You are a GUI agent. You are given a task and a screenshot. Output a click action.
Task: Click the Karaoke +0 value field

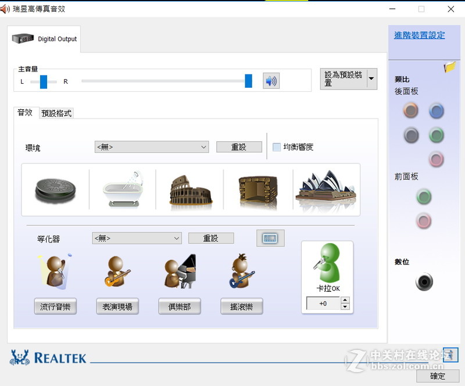[323, 303]
